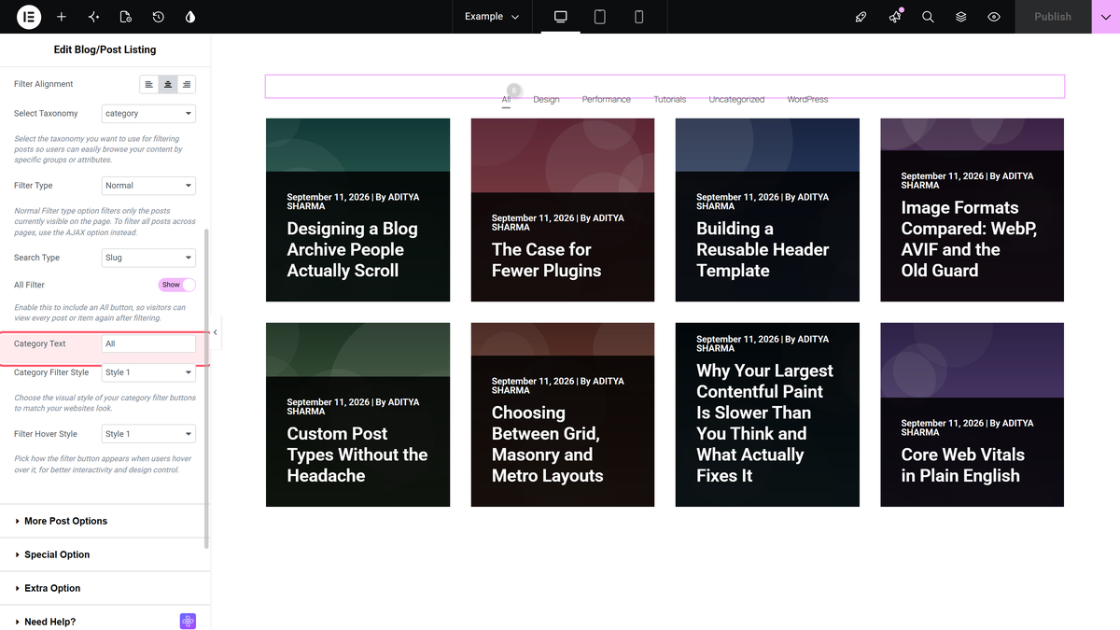1120x630 pixels.
Task: Click the Publish button
Action: (1053, 17)
